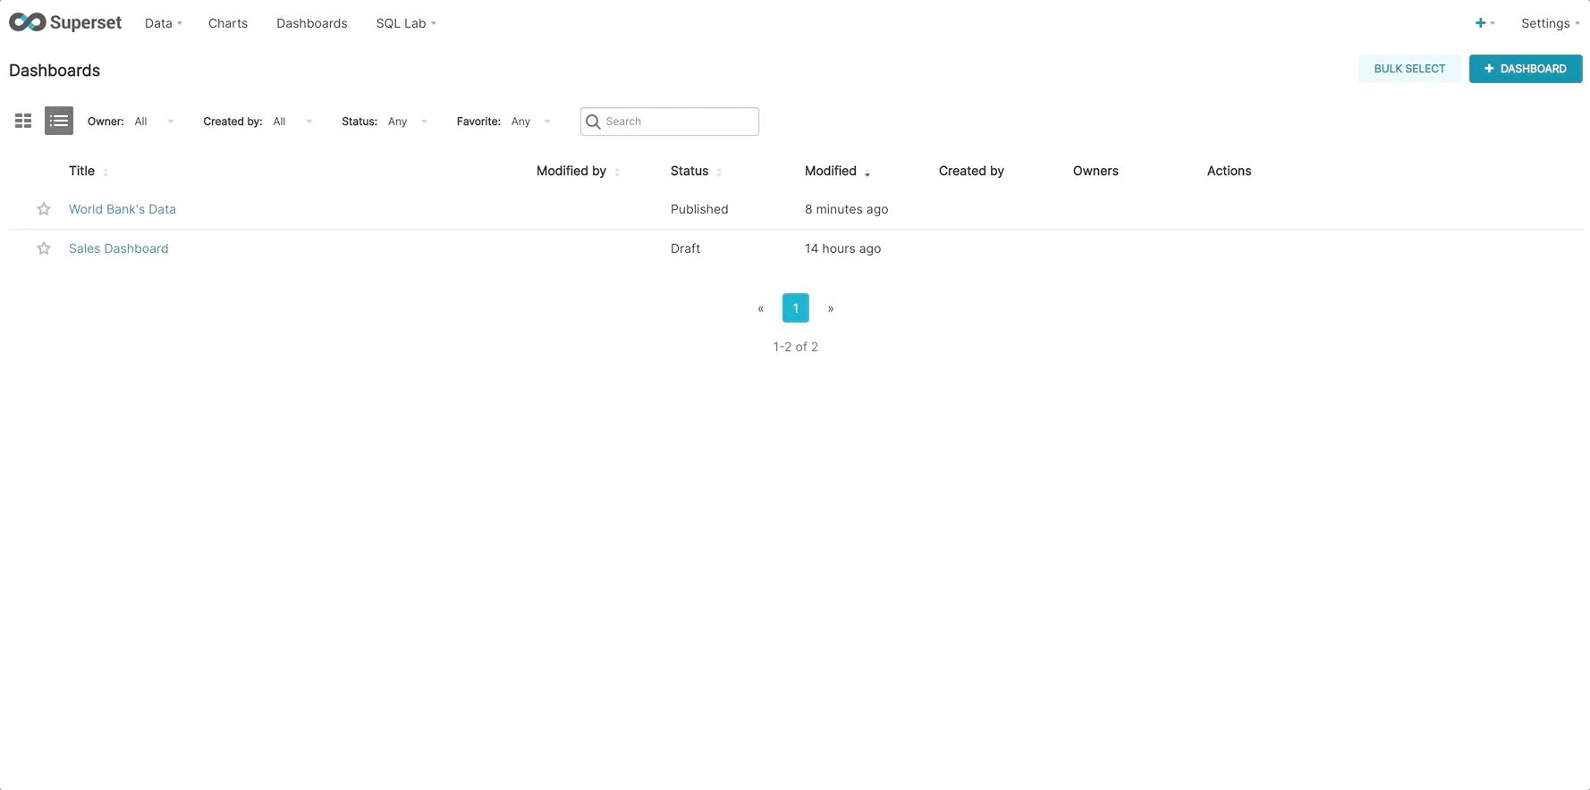
Task: Click the '1-2 of 2' count text
Action: [796, 347]
